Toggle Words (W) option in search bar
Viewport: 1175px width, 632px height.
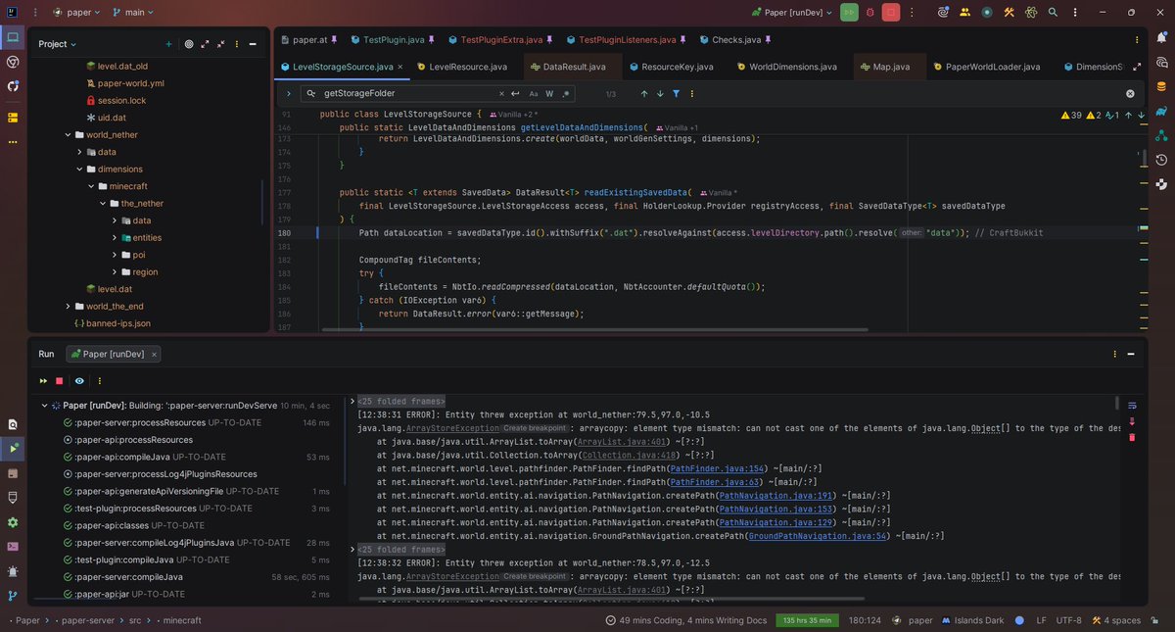pos(549,94)
